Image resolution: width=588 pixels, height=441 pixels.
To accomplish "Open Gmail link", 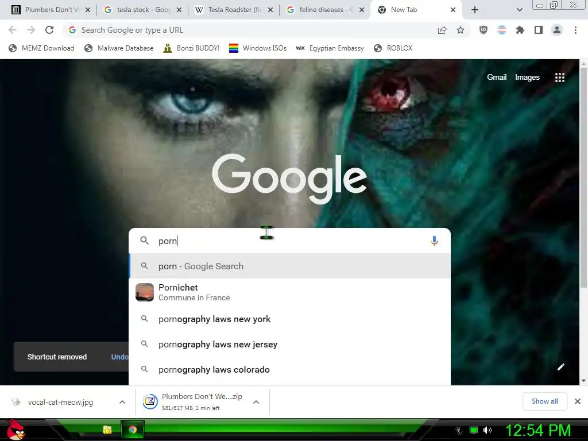I will point(497,78).
